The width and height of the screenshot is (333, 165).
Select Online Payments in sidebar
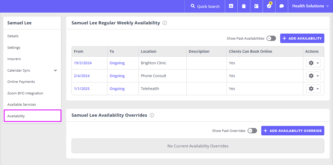point(21,82)
